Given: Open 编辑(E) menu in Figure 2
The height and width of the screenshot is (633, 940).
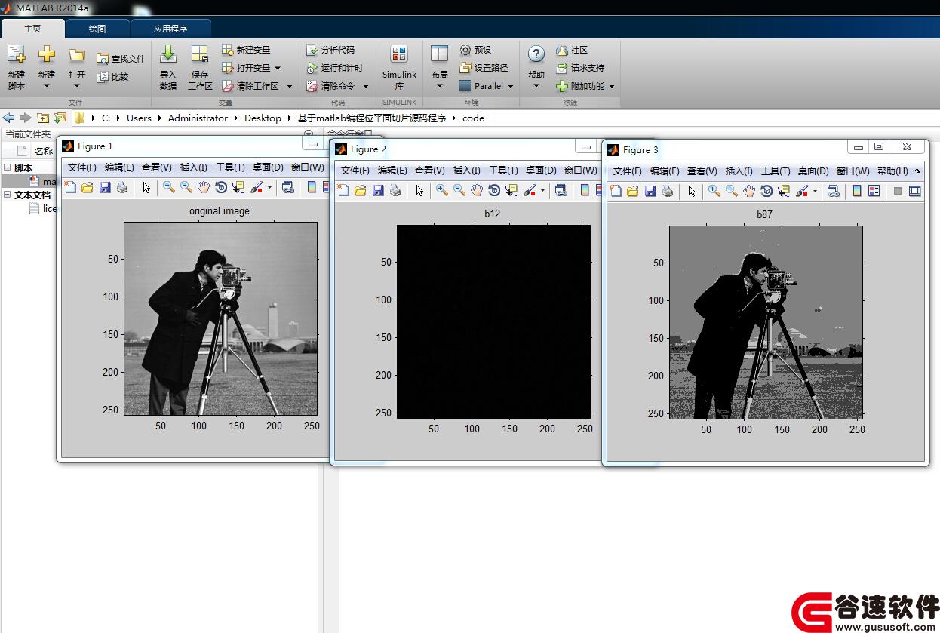Looking at the screenshot, I should point(392,171).
